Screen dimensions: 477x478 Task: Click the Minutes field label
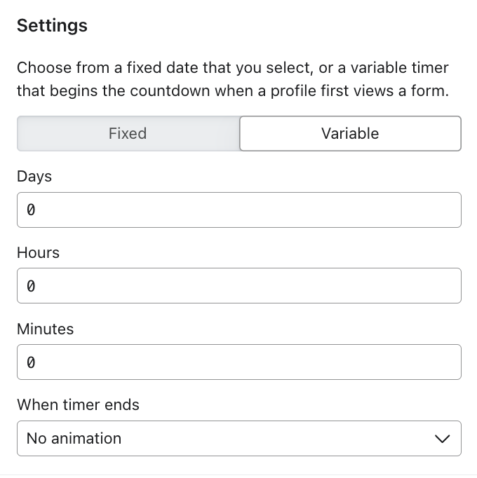45,329
